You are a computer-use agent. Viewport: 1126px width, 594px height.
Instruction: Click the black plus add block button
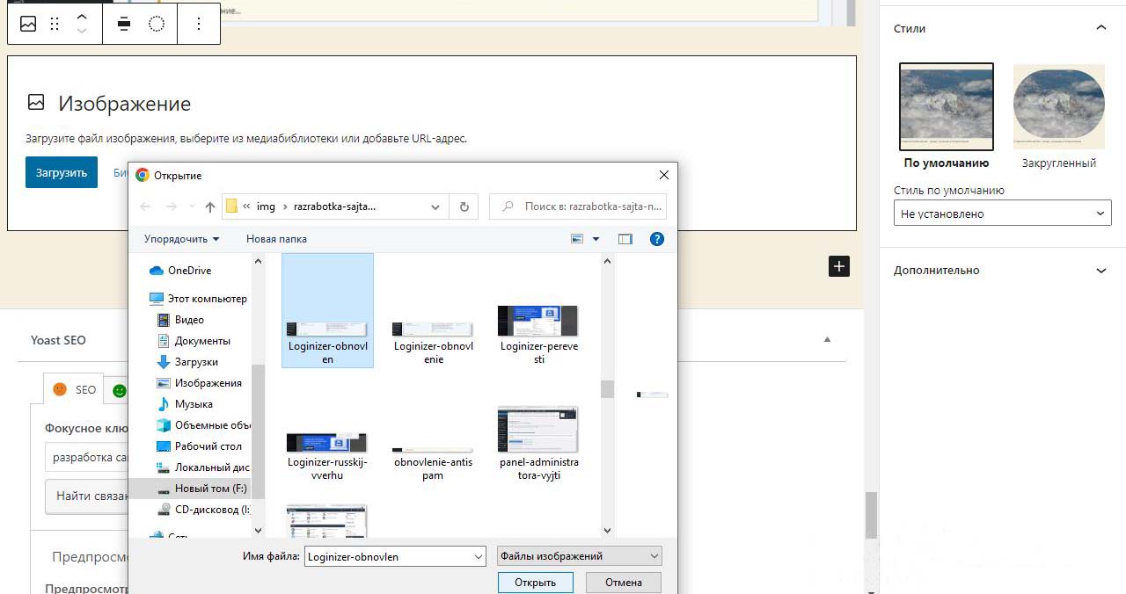[x=839, y=266]
